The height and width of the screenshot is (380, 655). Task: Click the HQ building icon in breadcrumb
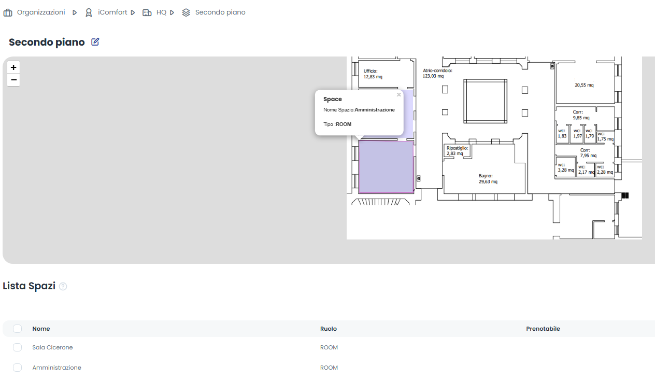(x=147, y=12)
